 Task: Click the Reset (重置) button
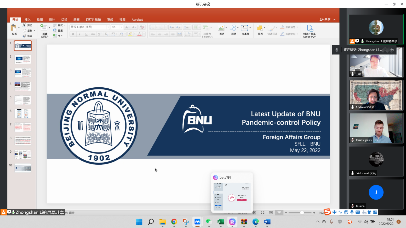coord(59,31)
